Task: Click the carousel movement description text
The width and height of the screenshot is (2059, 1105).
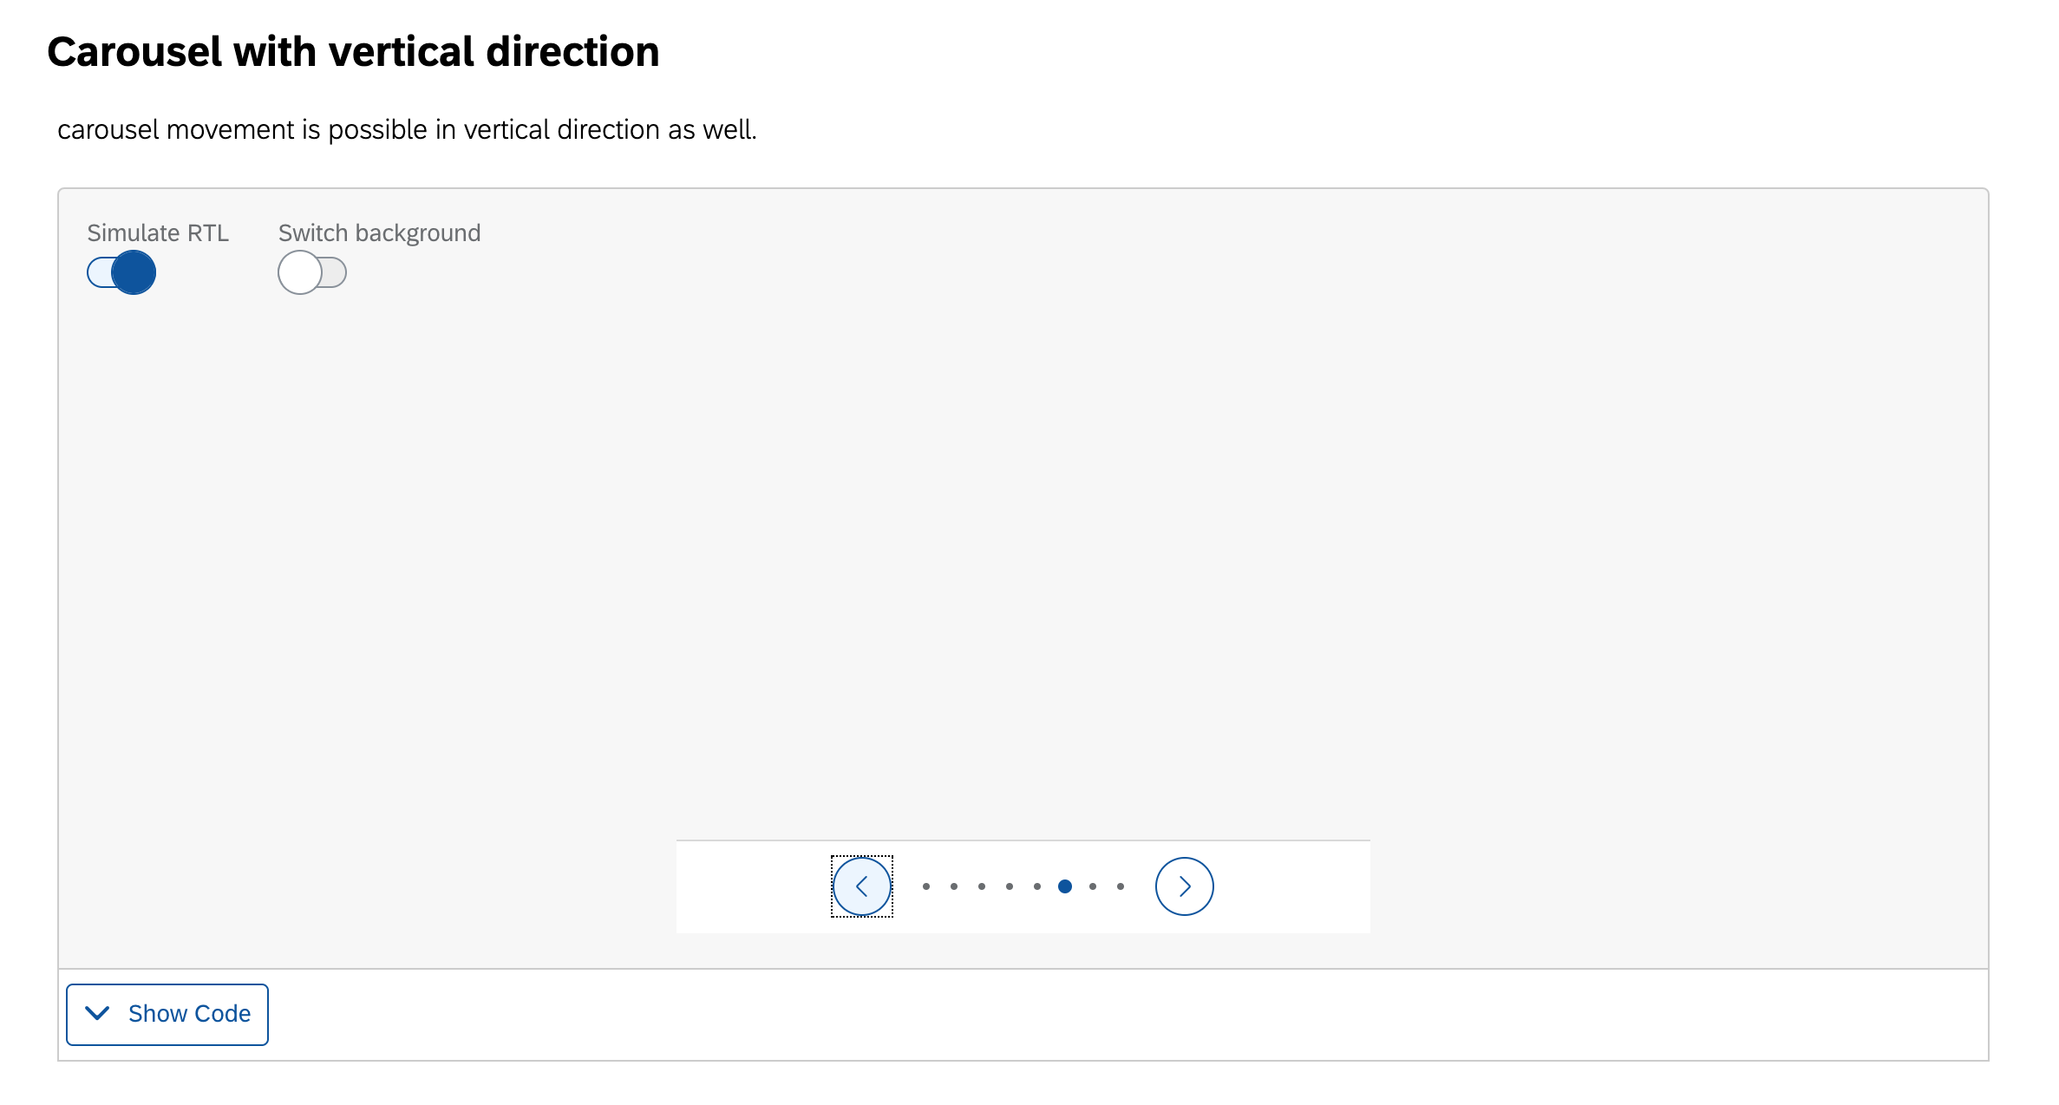Action: (x=407, y=129)
